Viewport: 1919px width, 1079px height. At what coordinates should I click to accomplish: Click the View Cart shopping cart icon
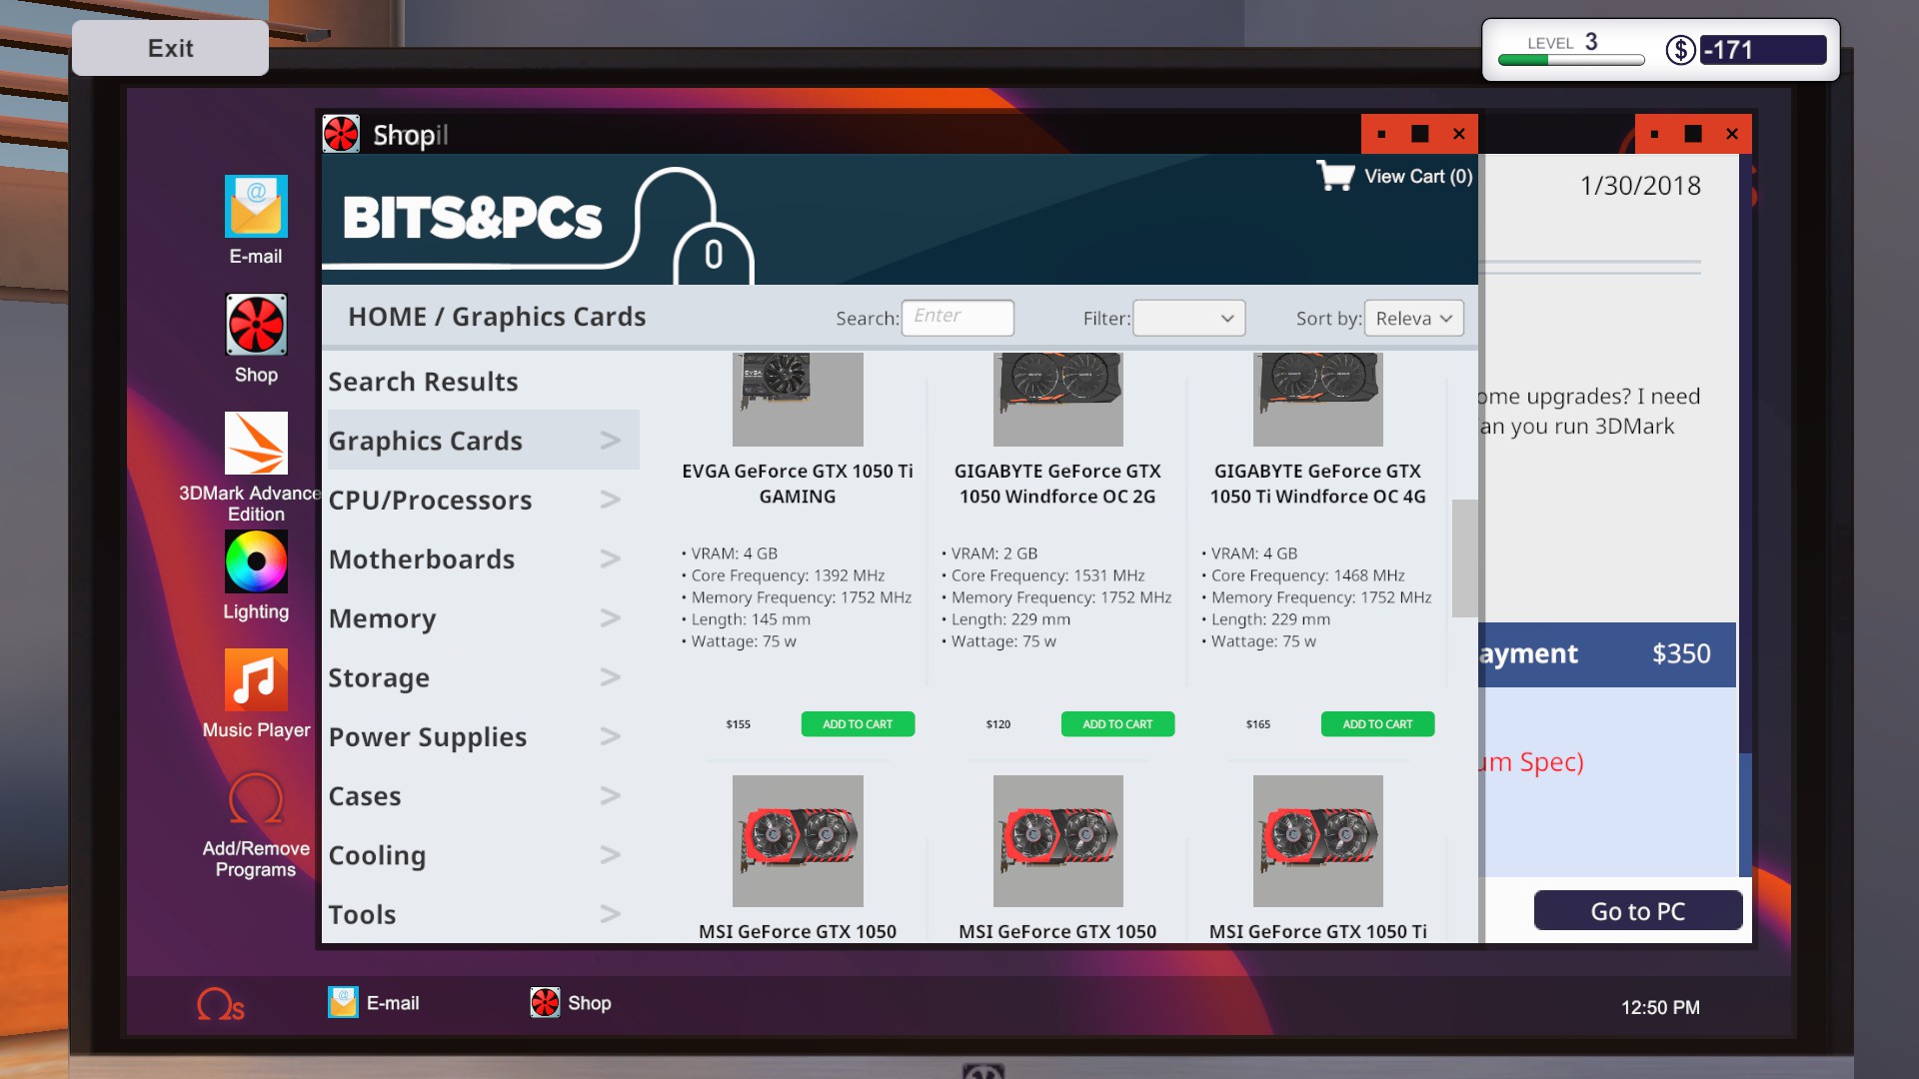click(1335, 176)
